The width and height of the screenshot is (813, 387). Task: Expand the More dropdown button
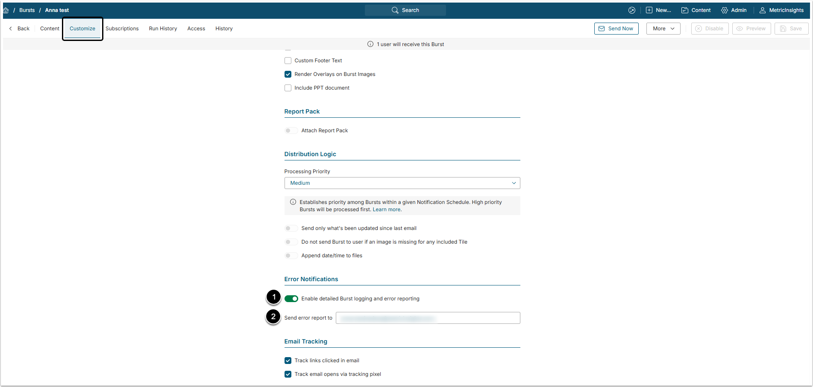663,29
